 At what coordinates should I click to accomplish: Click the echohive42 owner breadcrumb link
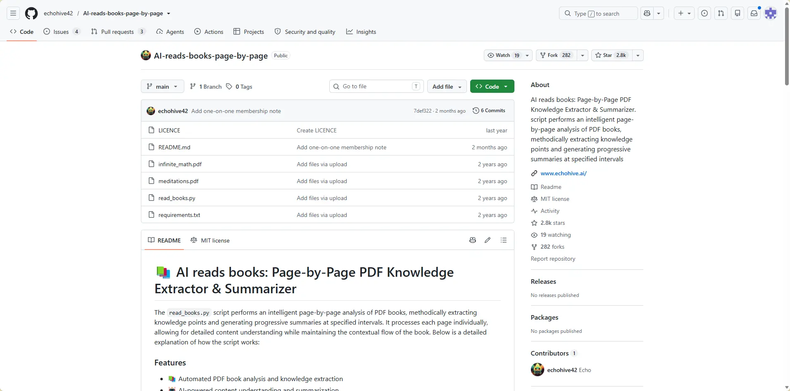click(x=58, y=13)
